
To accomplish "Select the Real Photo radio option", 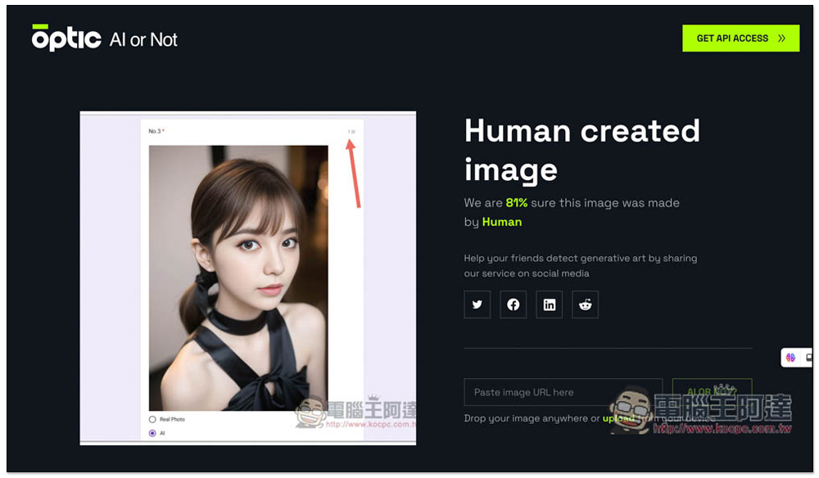I will pos(152,419).
